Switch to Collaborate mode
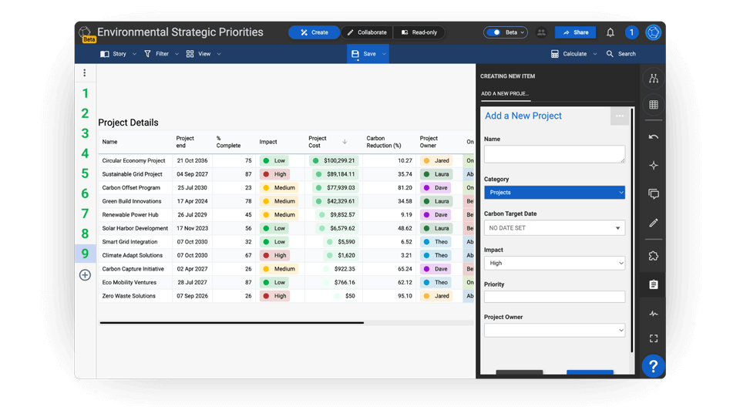This screenshot has width=740, height=417. (367, 32)
